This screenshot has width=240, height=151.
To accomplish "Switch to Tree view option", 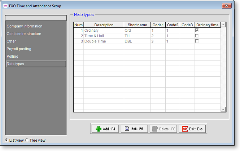I will point(27,140).
